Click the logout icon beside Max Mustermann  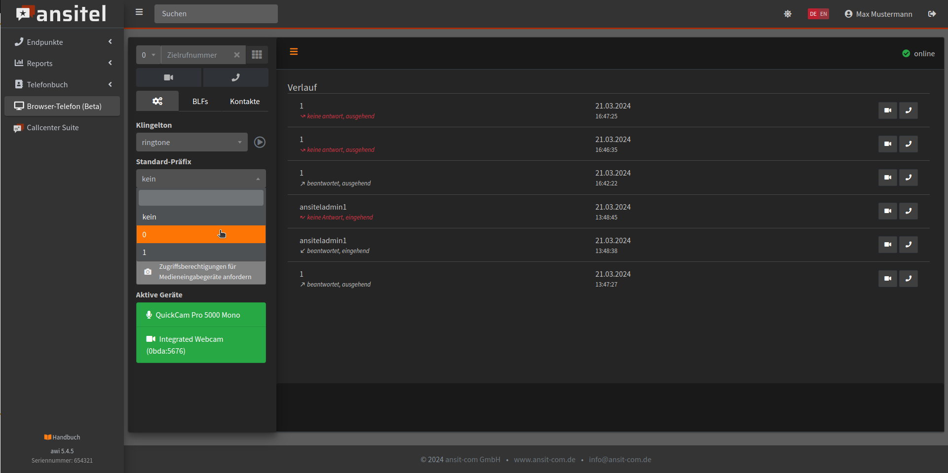pos(932,14)
